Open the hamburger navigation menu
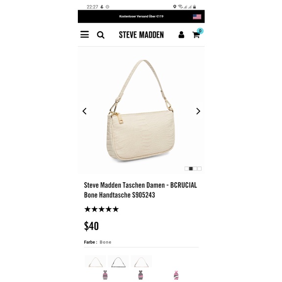 point(85,34)
